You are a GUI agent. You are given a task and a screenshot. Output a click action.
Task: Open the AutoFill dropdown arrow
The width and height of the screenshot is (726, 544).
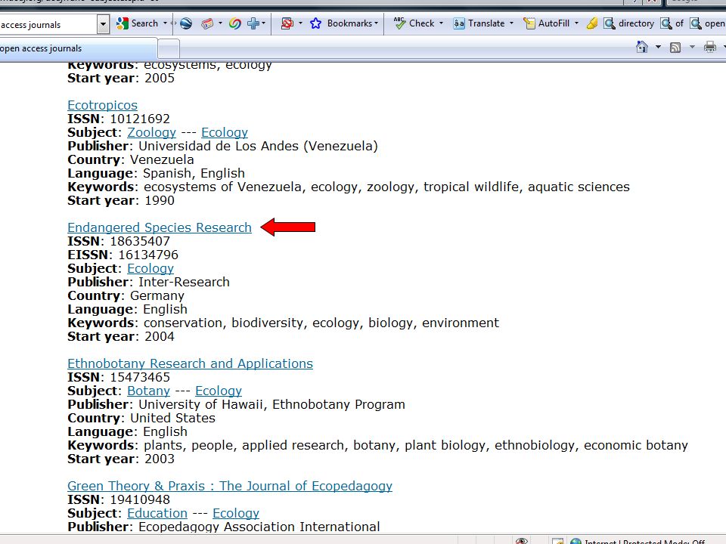pos(576,23)
